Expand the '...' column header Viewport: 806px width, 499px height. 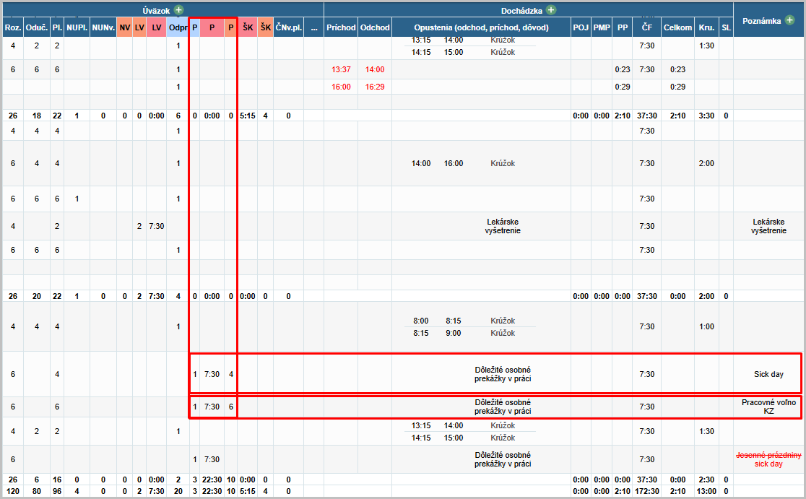(x=313, y=27)
